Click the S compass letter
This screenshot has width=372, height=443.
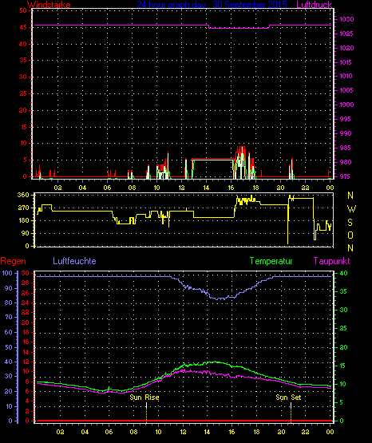pyautogui.click(x=350, y=223)
